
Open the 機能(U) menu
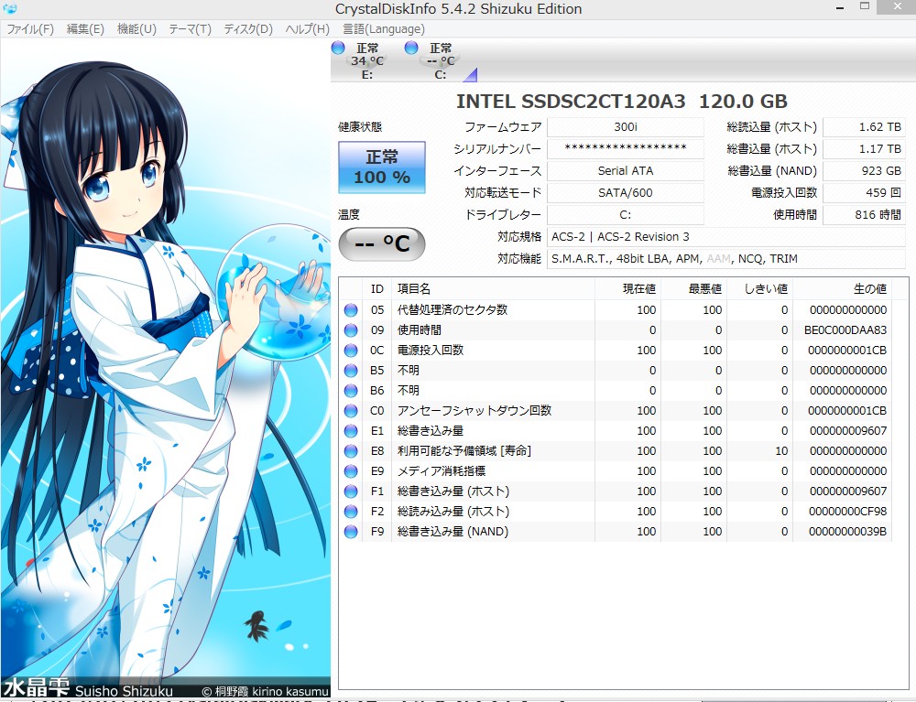pos(136,29)
